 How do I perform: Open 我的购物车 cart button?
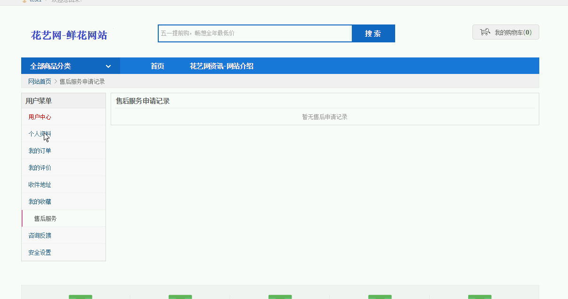[x=506, y=32]
